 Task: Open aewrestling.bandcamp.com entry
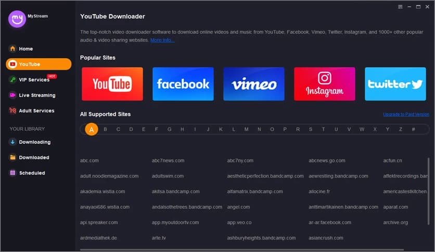pyautogui.click(x=338, y=176)
